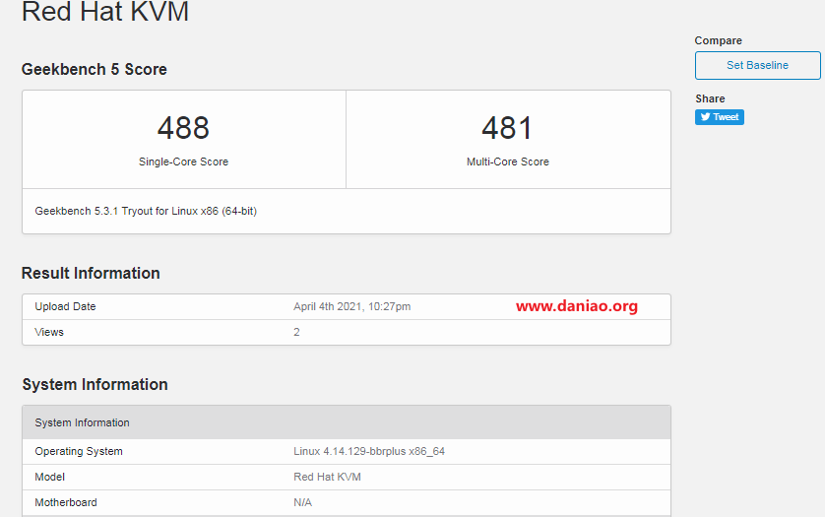Click the Single-Core Score label
825x517 pixels.
click(184, 162)
